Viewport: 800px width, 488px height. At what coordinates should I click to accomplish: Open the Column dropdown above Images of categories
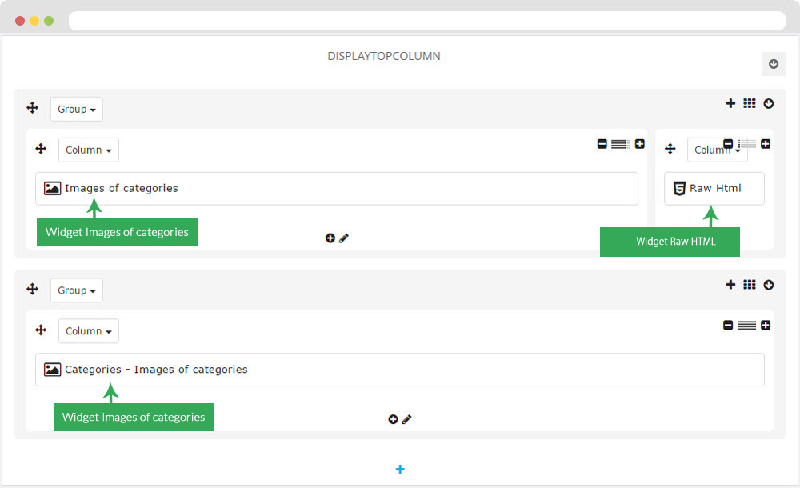pyautogui.click(x=89, y=150)
